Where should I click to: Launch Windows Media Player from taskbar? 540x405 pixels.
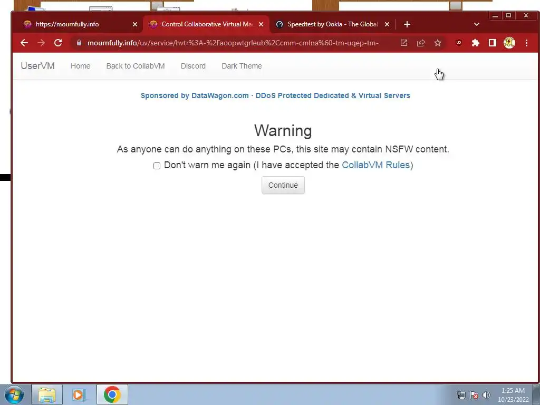79,394
